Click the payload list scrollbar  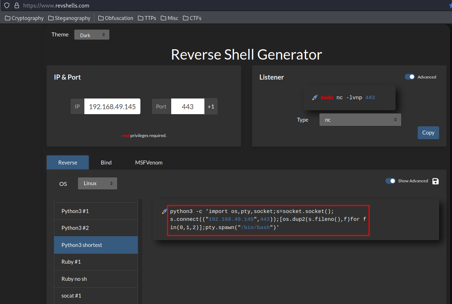[140, 251]
